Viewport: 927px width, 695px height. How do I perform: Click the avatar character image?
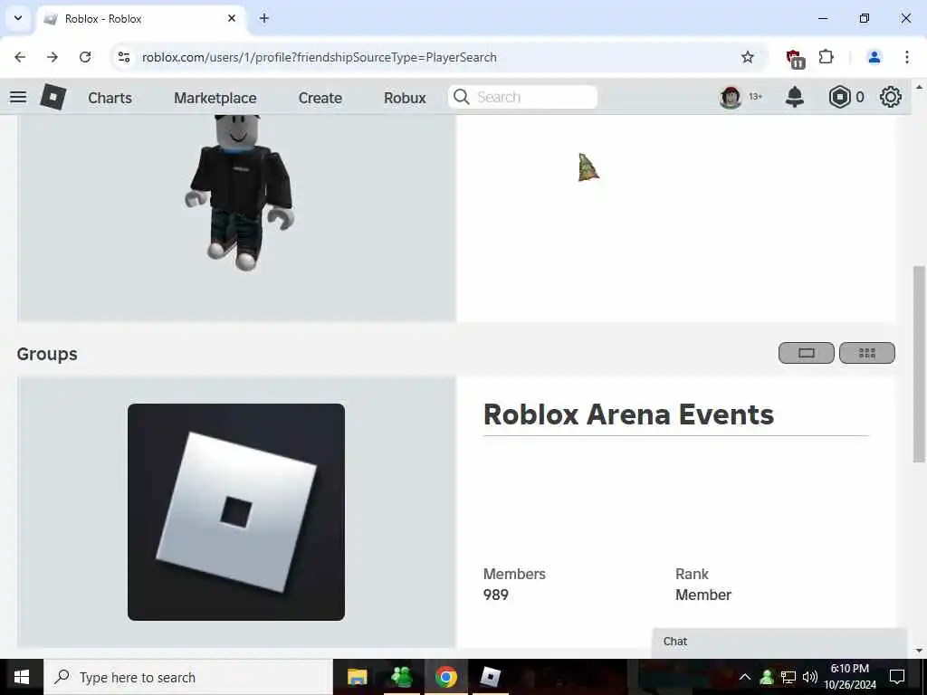pos(239,192)
